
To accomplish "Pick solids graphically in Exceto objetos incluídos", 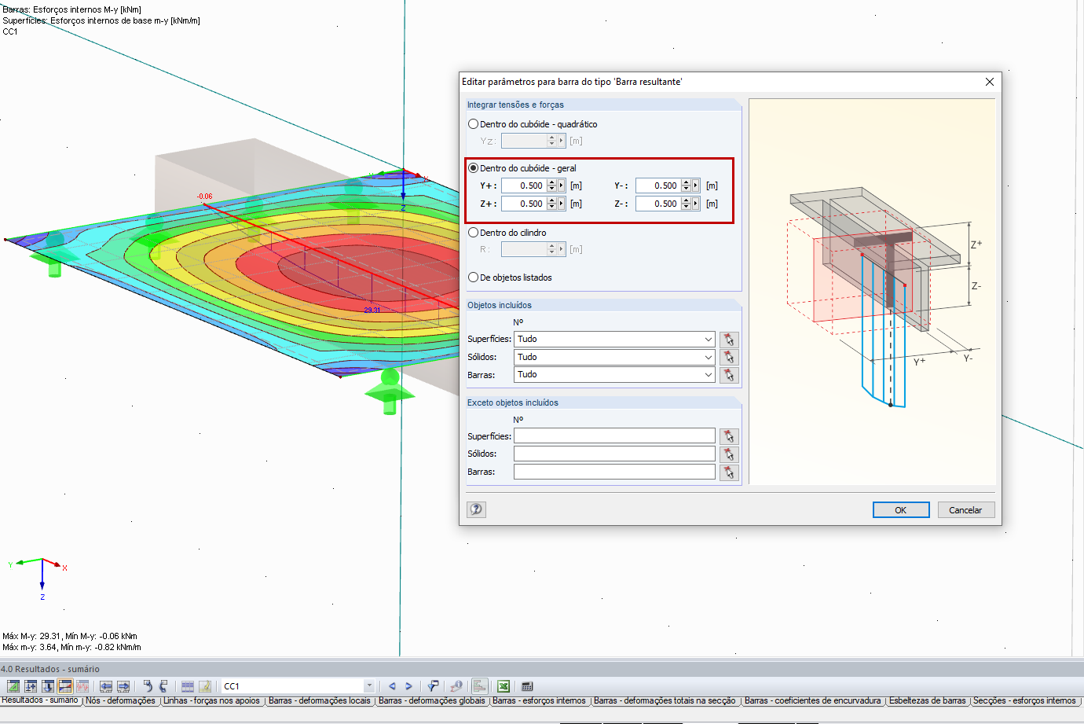I will pyautogui.click(x=729, y=454).
